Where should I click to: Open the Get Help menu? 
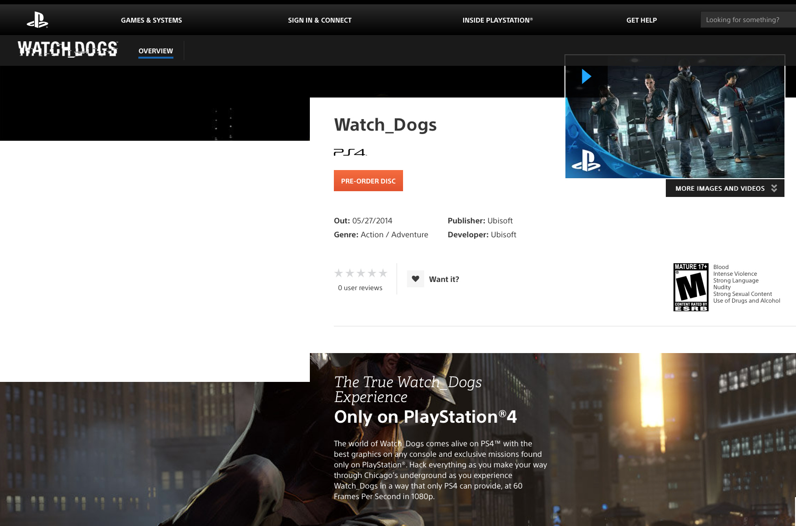pos(641,20)
